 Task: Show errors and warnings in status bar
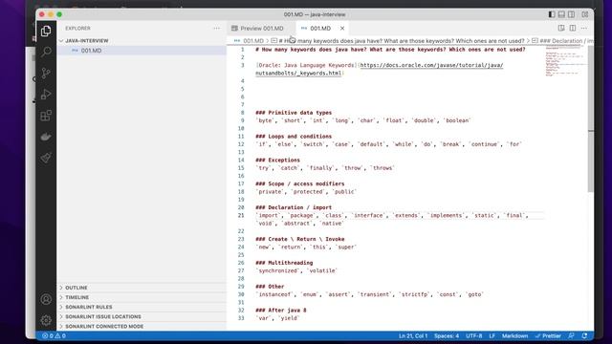pyautogui.click(x=54, y=335)
